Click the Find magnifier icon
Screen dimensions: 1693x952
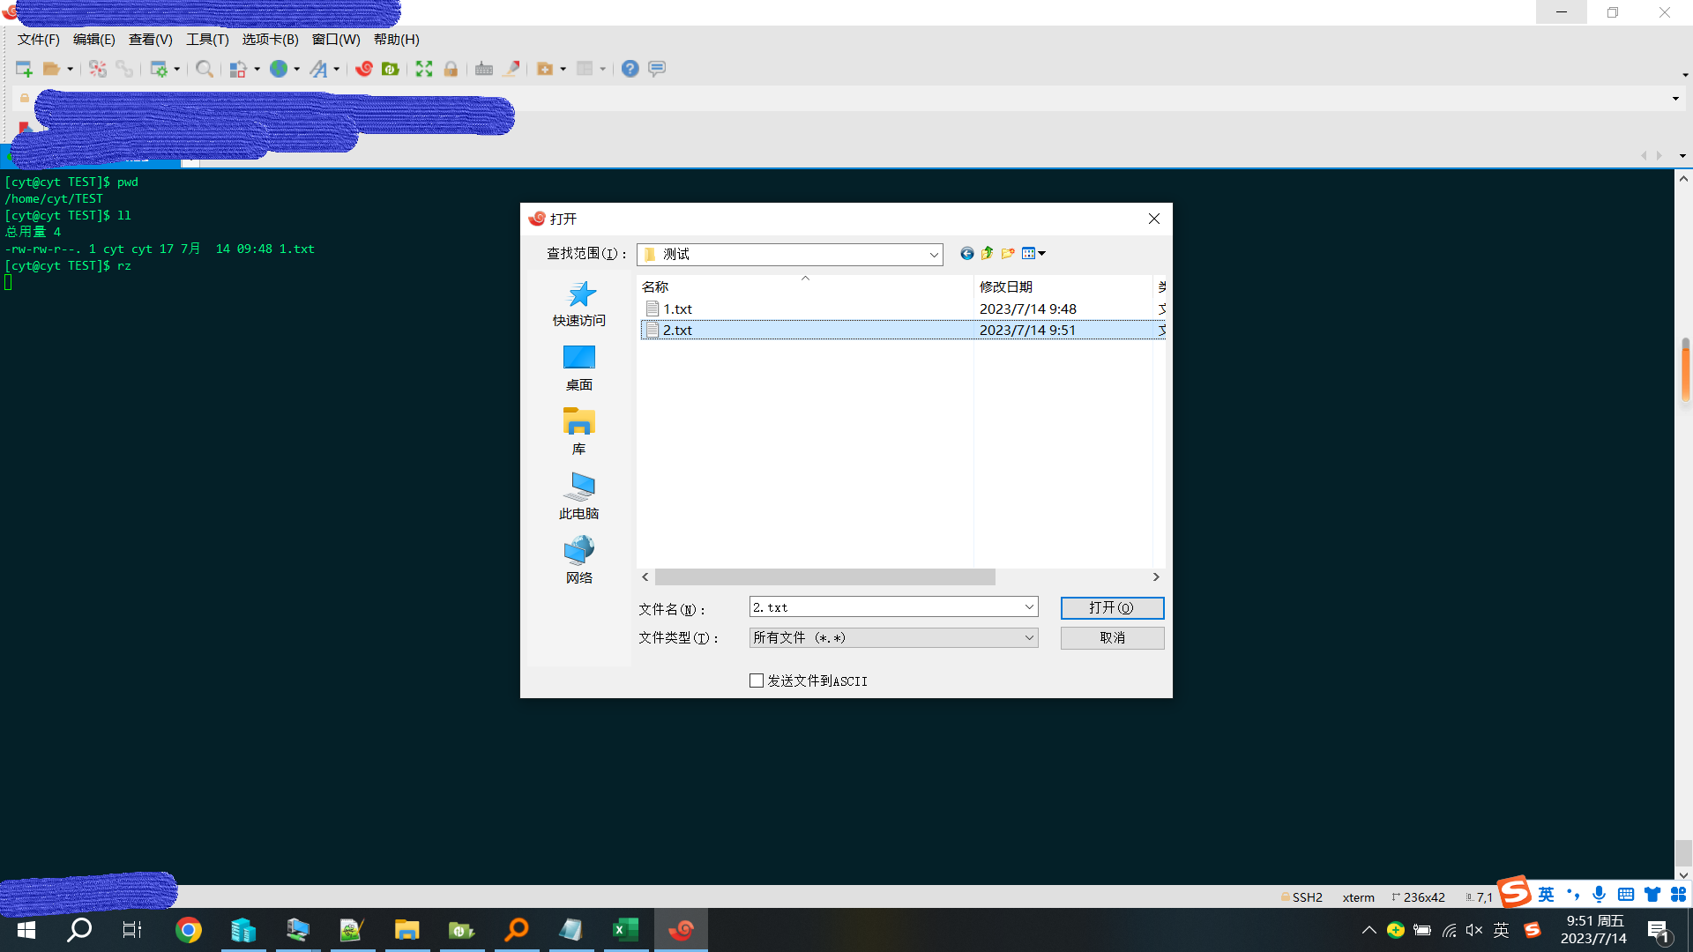(205, 69)
